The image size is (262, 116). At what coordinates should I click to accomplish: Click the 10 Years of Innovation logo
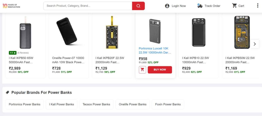click(11, 6)
